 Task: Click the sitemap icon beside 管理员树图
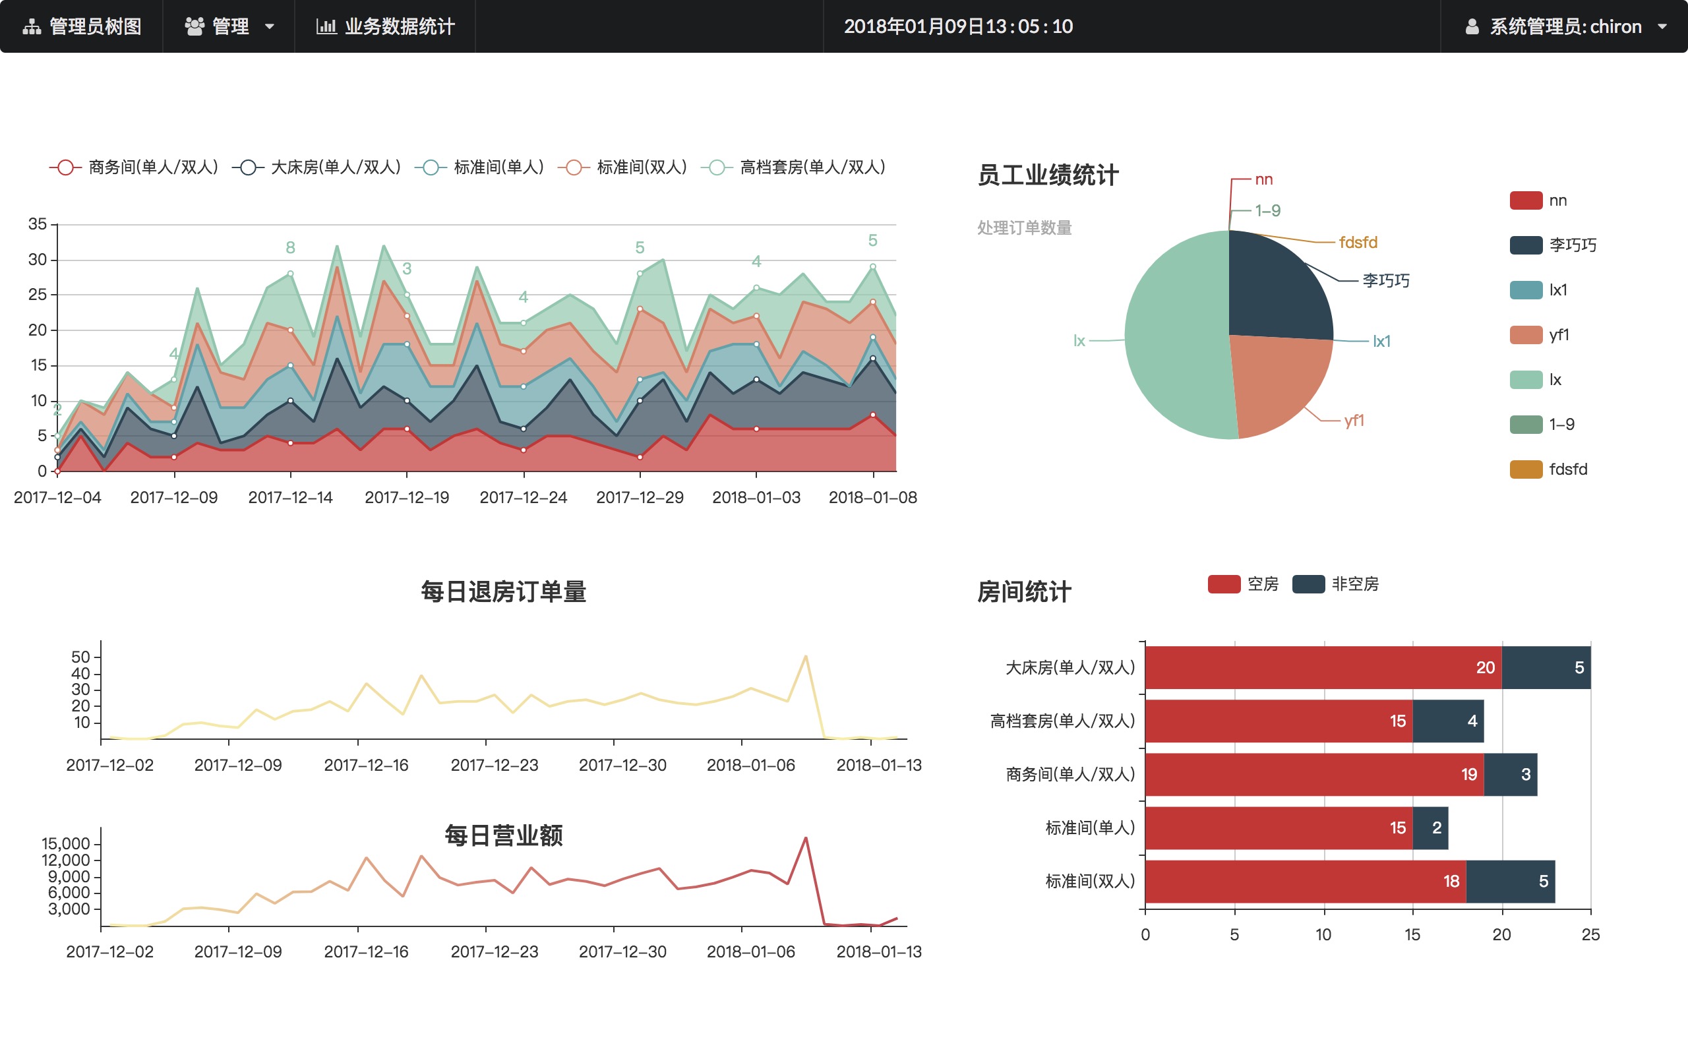[32, 26]
